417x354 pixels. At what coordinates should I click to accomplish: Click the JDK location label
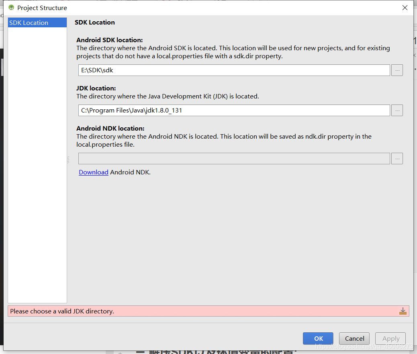[x=96, y=88]
